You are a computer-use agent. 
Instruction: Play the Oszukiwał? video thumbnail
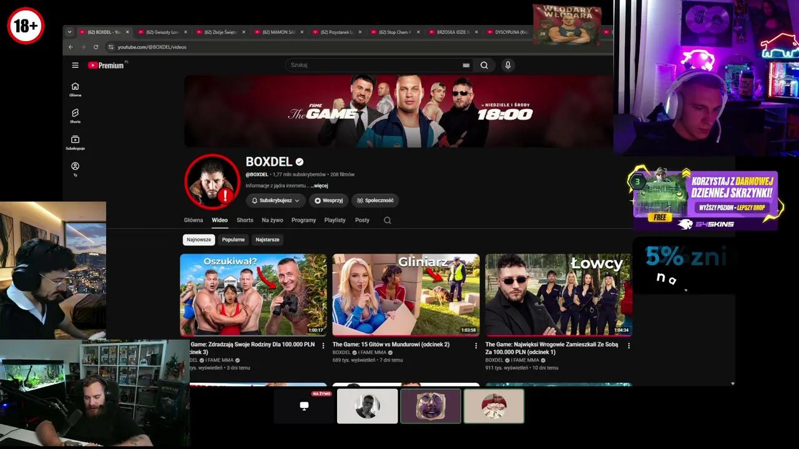tap(253, 294)
